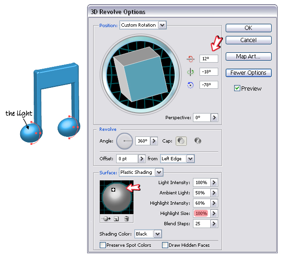281x257 pixels.
Task: Open the Map Art dialog
Action: [x=248, y=57]
